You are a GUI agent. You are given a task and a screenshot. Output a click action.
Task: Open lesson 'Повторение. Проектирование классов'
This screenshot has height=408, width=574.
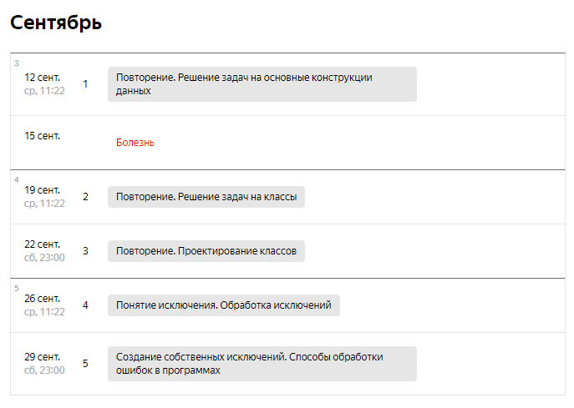coord(206,251)
